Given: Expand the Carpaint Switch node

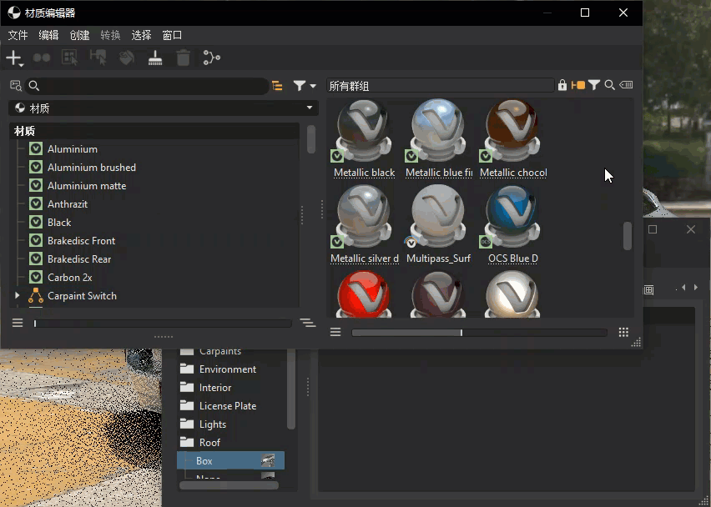Looking at the screenshot, I should (x=18, y=295).
